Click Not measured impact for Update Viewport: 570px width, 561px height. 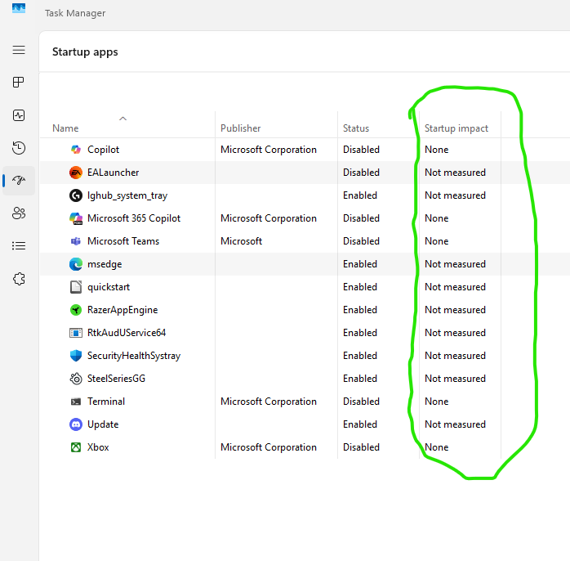click(x=455, y=424)
